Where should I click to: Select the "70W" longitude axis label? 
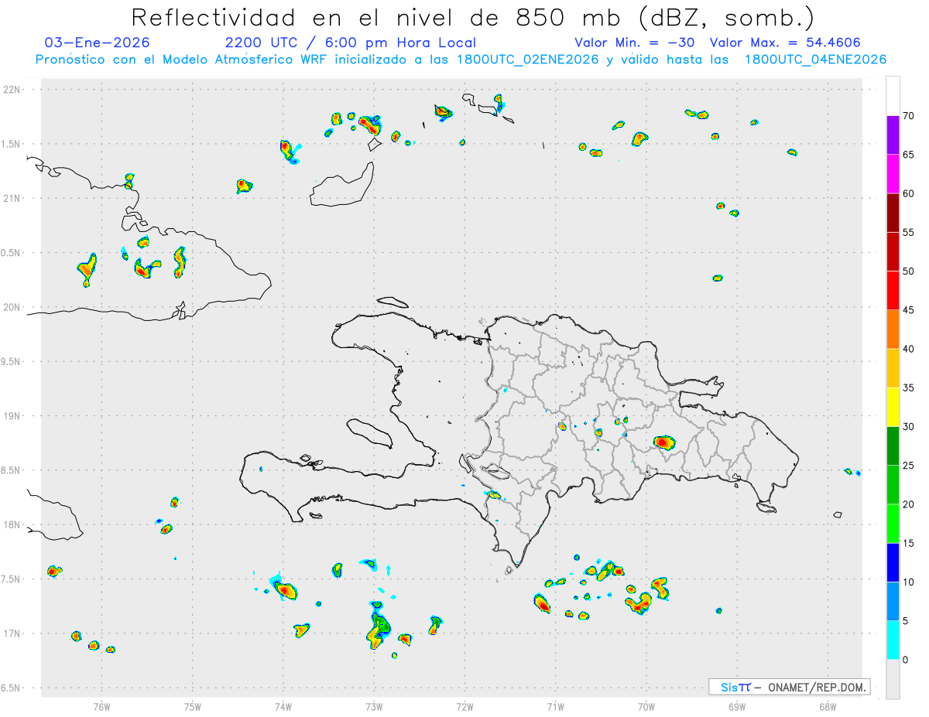pyautogui.click(x=646, y=705)
